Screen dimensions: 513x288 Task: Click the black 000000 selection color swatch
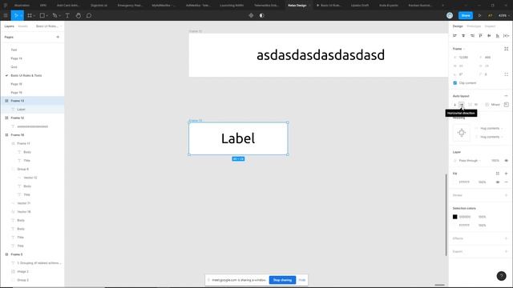454,217
